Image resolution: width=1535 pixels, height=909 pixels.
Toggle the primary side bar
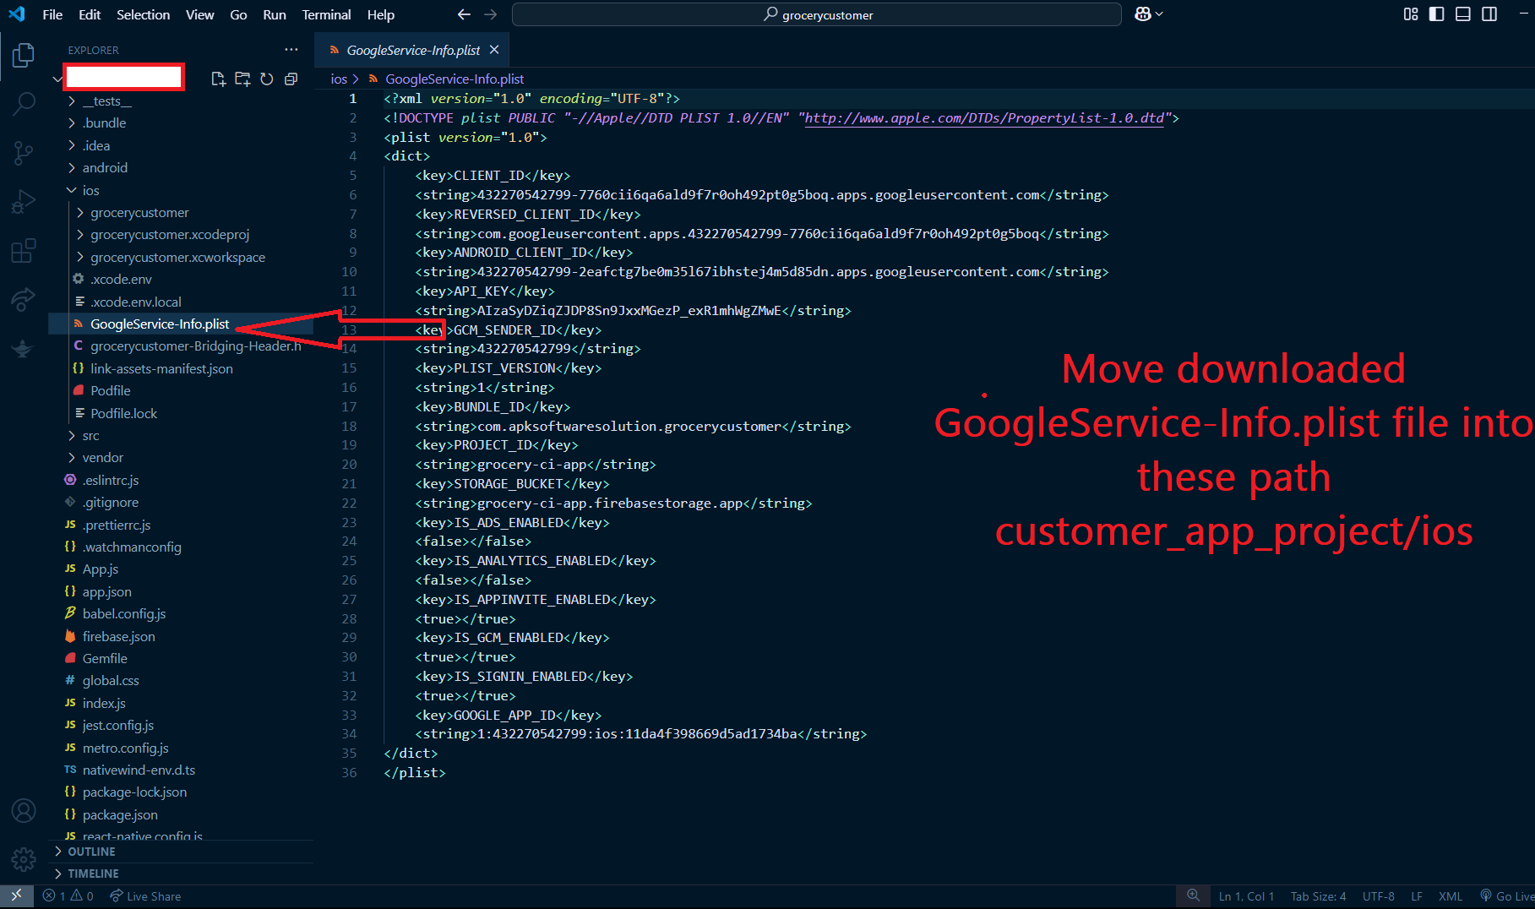pyautogui.click(x=1437, y=14)
